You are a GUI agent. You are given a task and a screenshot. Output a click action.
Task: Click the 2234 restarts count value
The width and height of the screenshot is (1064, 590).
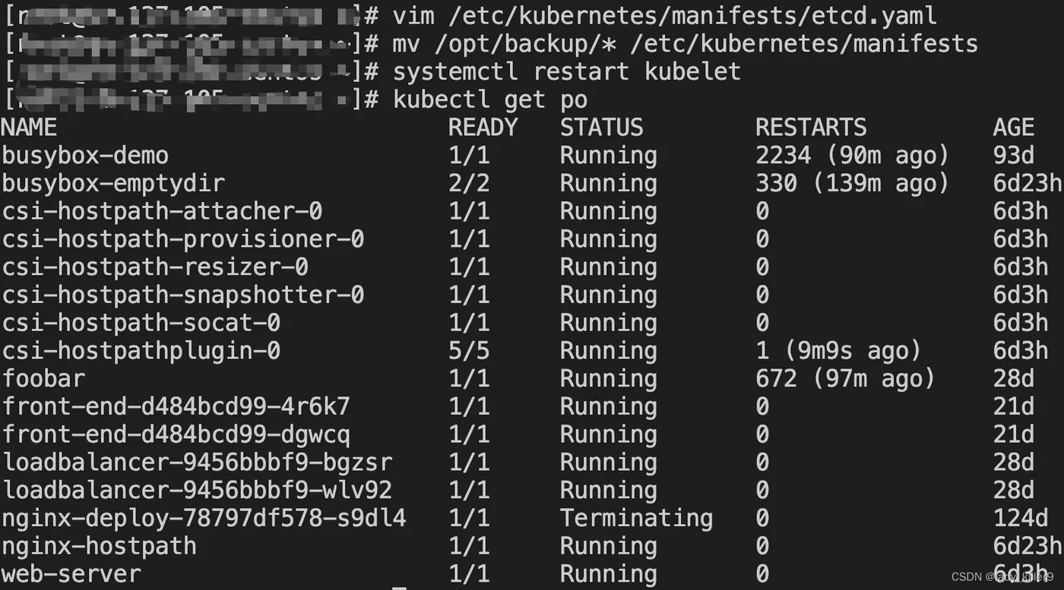(784, 156)
